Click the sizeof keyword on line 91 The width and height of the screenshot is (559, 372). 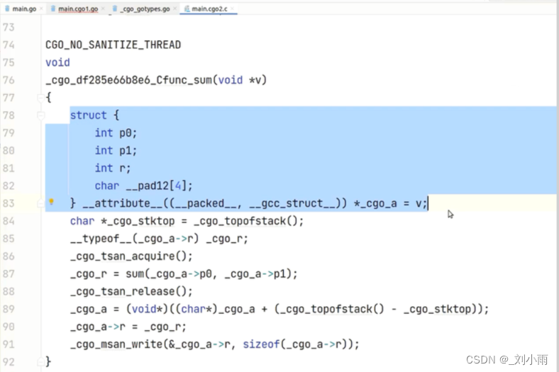click(x=261, y=344)
